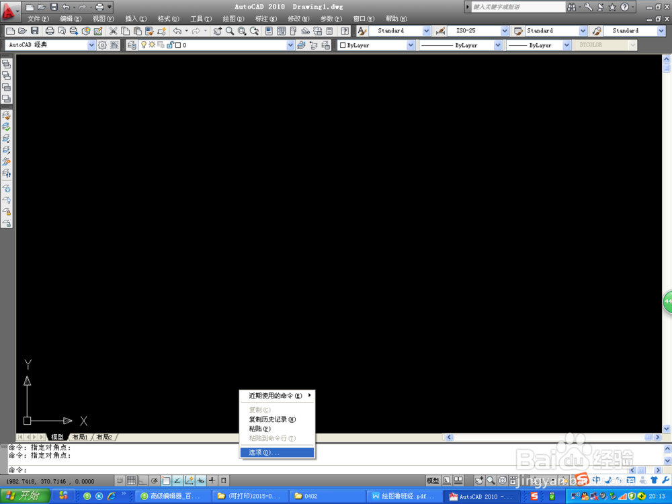Toggle Grid display in the status bar
Screen dimensions: 672x504
click(131, 481)
